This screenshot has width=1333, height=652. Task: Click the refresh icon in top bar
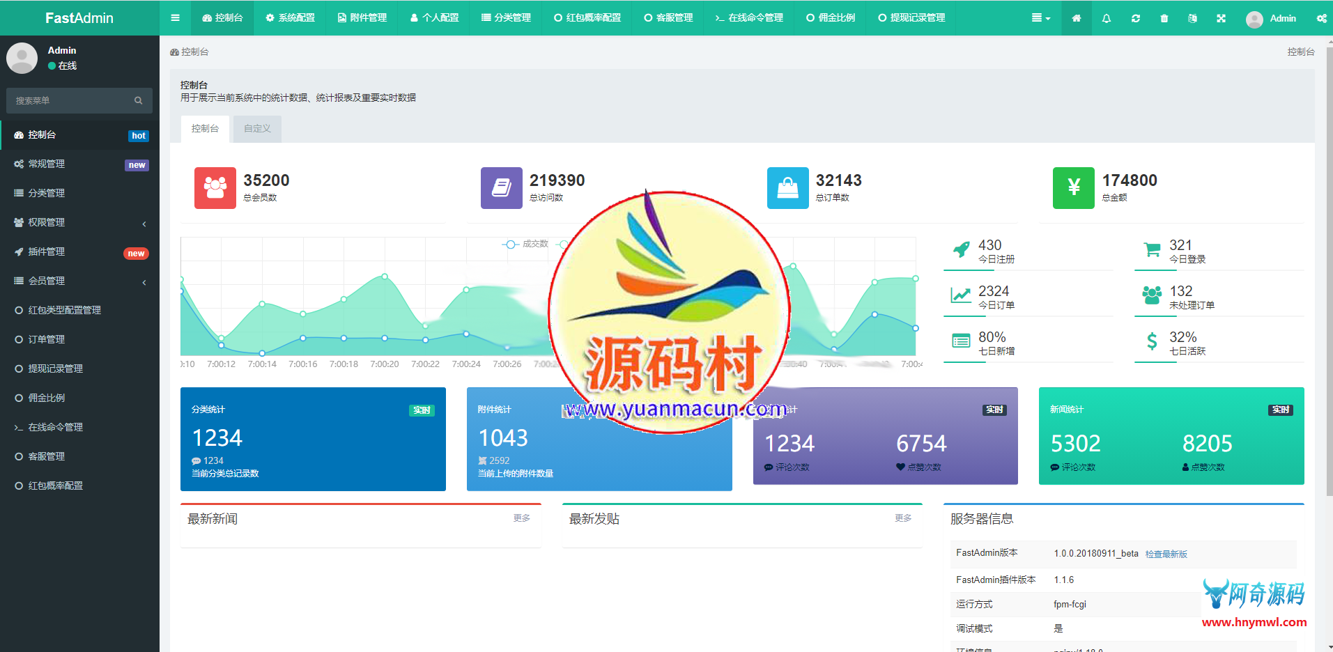pyautogui.click(x=1136, y=18)
